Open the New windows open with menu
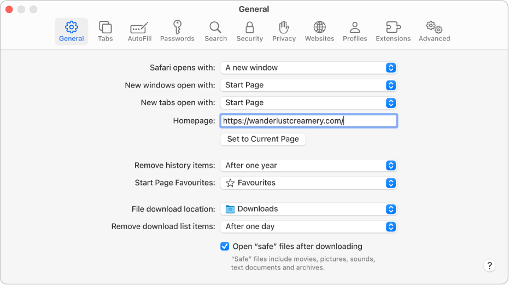Viewport: 509px width, 285px height. tap(308, 85)
